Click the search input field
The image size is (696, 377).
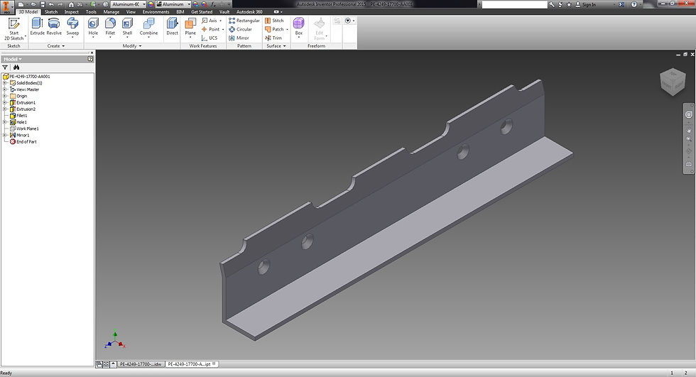pyautogui.click(x=514, y=4)
